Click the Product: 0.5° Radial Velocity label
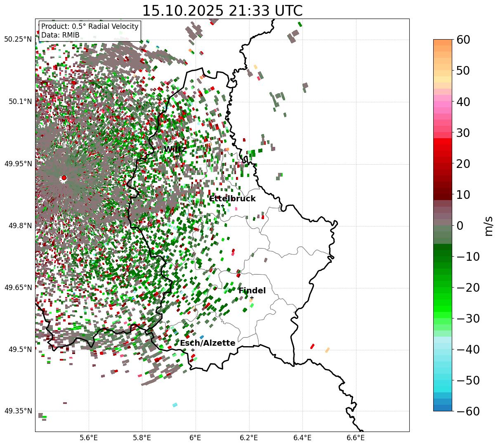The height and width of the screenshot is (446, 498). point(90,26)
